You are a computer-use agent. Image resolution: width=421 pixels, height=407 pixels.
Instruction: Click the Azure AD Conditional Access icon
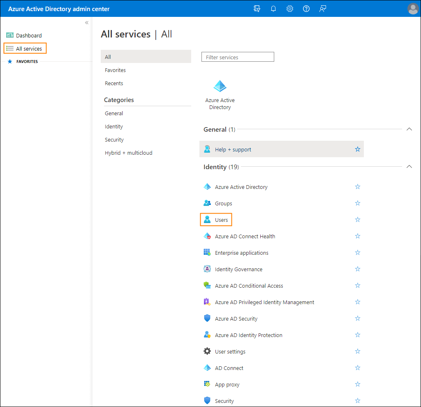[207, 285]
